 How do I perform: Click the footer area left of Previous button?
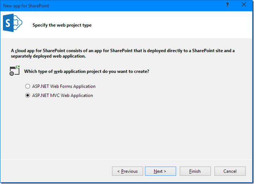(56, 171)
